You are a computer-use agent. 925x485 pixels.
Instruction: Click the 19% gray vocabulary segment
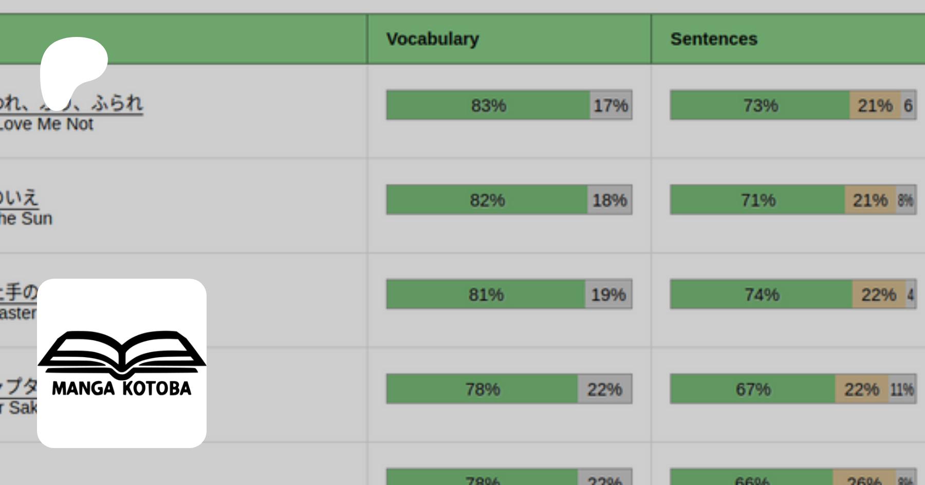point(608,294)
